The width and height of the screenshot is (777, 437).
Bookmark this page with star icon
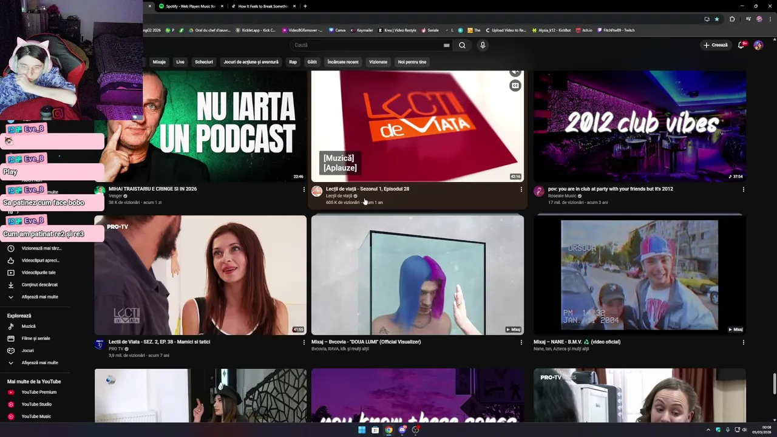[x=717, y=19]
